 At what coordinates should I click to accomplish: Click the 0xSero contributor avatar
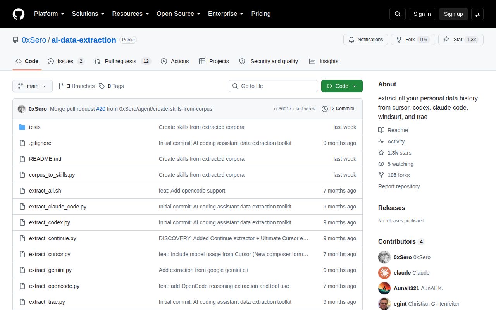(384, 257)
